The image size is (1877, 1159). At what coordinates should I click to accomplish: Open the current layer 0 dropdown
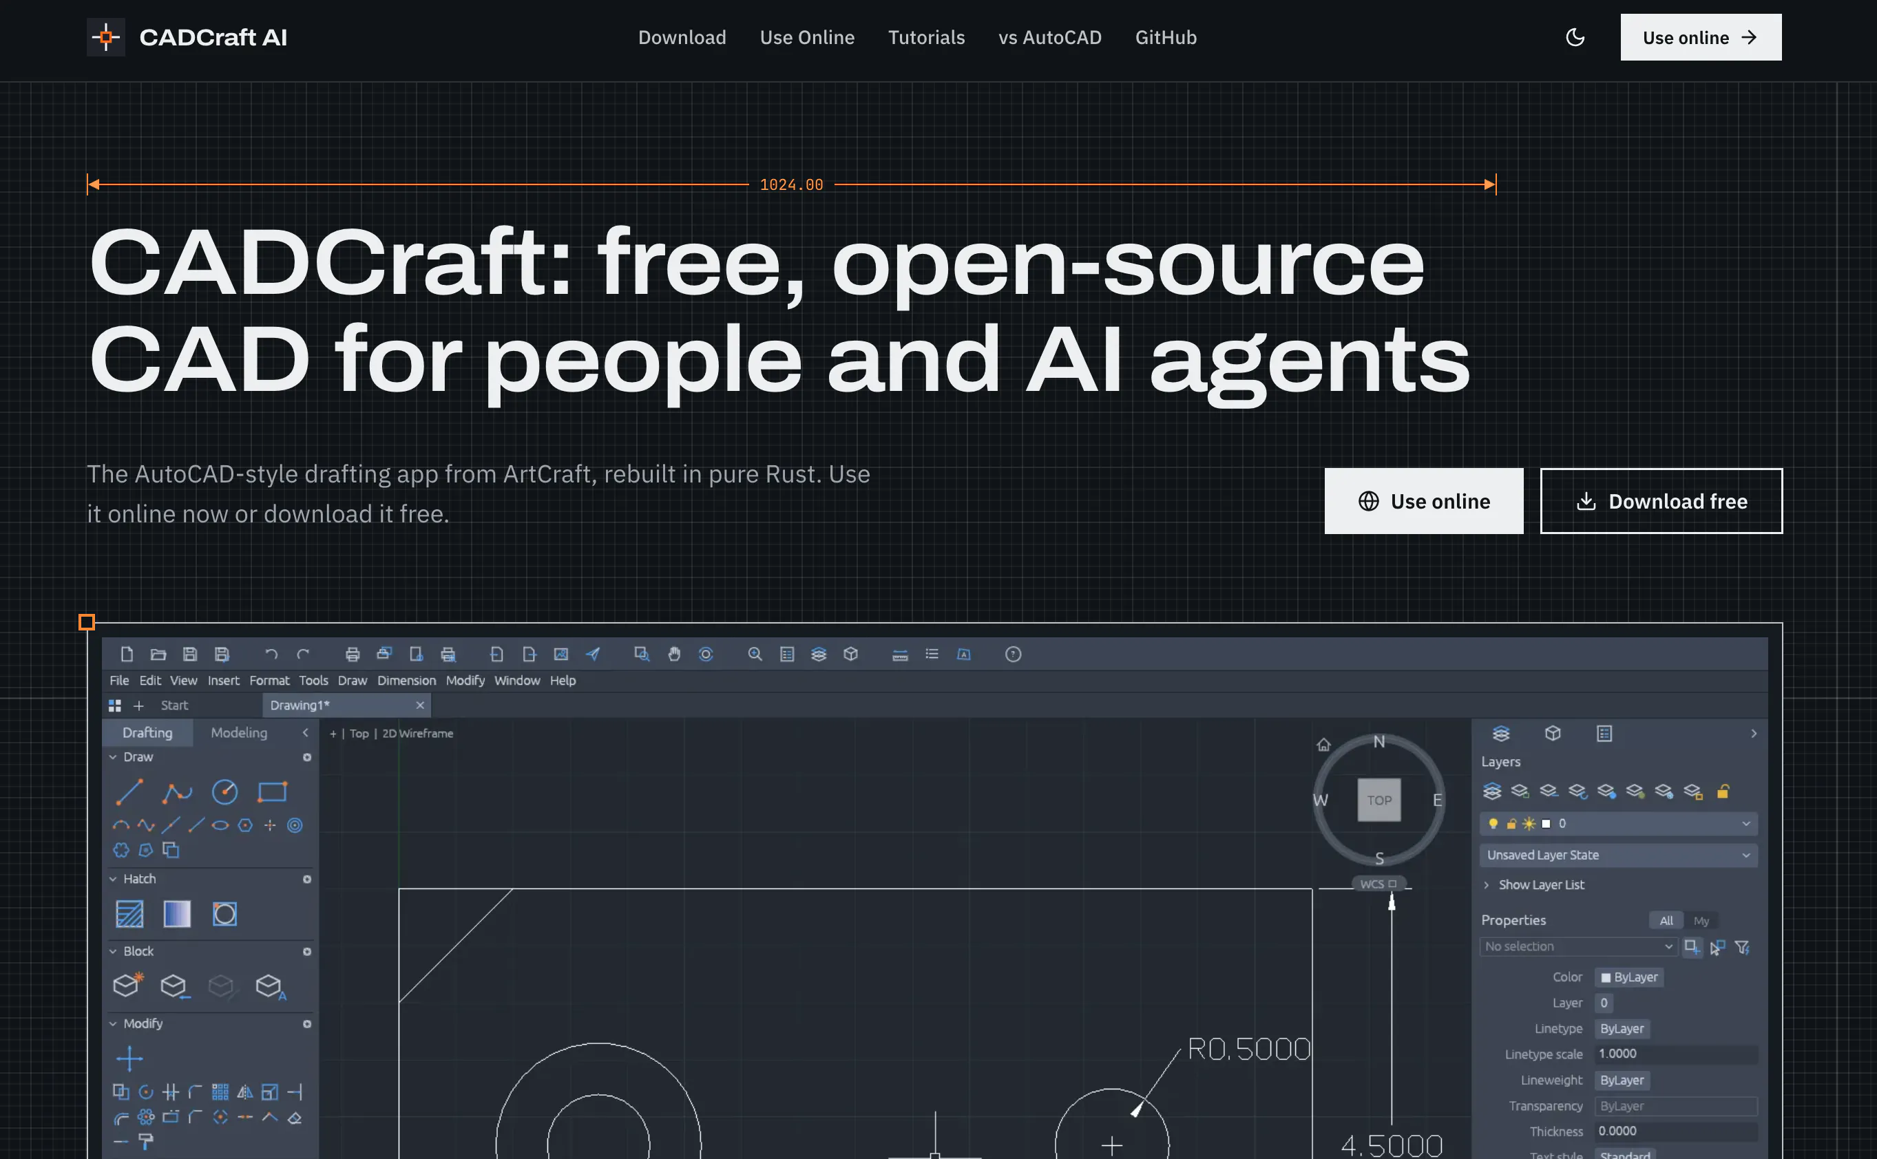pyautogui.click(x=1619, y=824)
